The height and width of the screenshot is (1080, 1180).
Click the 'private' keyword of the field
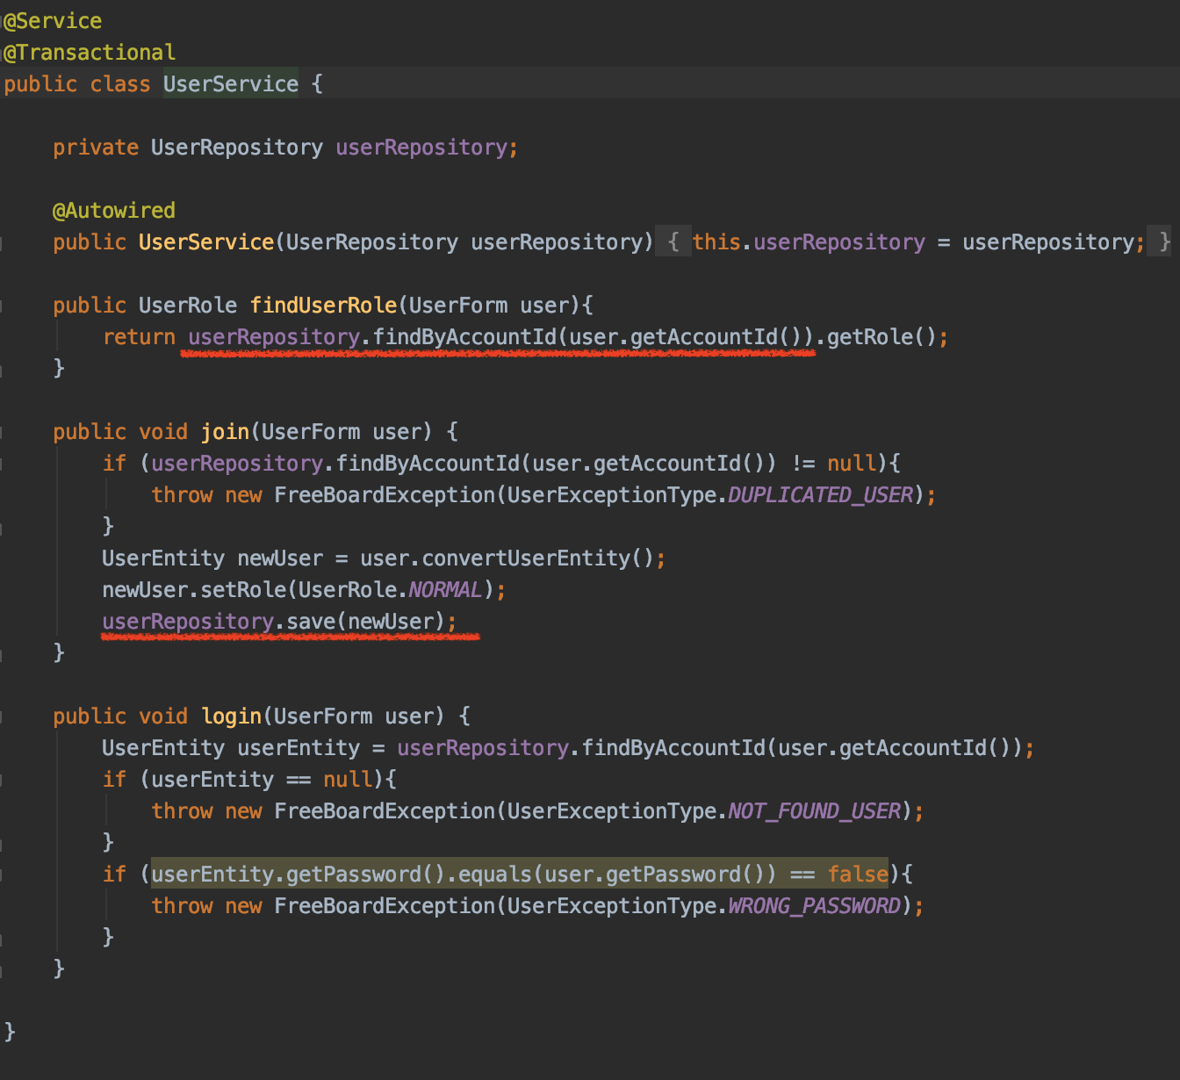(x=96, y=148)
